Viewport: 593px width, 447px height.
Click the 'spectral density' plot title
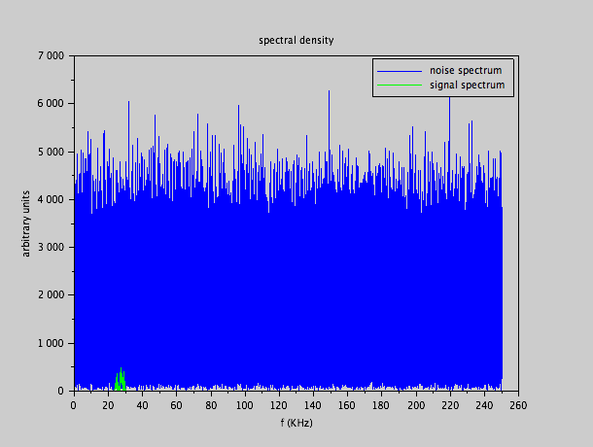(x=296, y=40)
